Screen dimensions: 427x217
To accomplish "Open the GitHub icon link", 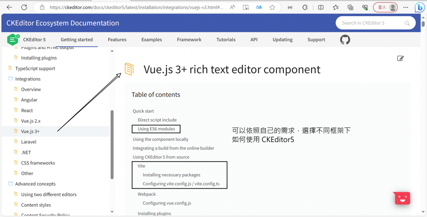I will (345, 40).
